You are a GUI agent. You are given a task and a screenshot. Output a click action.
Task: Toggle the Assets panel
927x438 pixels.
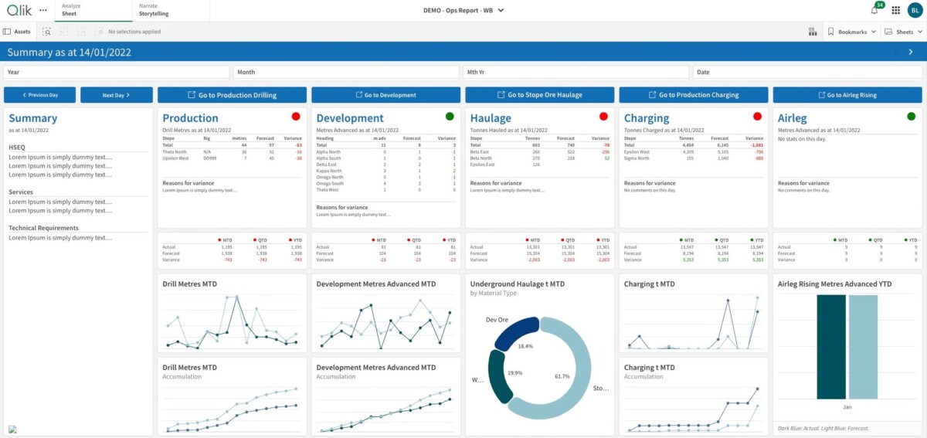tap(17, 32)
